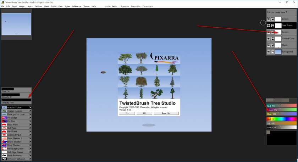The height and width of the screenshot is (162, 298).
Task: Click the lock icon on Ground Cover layer
Action: click(272, 39)
